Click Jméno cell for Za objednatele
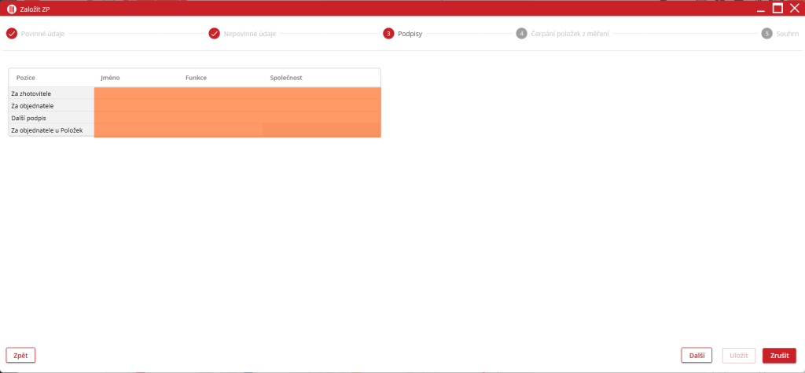 136,105
